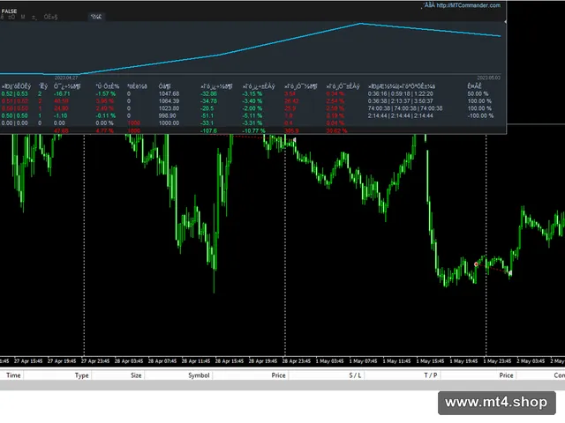This screenshot has height=423, width=565.
Task: Select the -100.00 % cell
Action: (x=480, y=115)
